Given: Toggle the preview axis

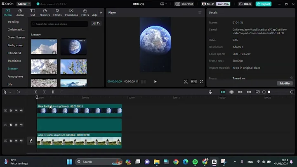Looking at the screenshot, I should pyautogui.click(x=249, y=92).
